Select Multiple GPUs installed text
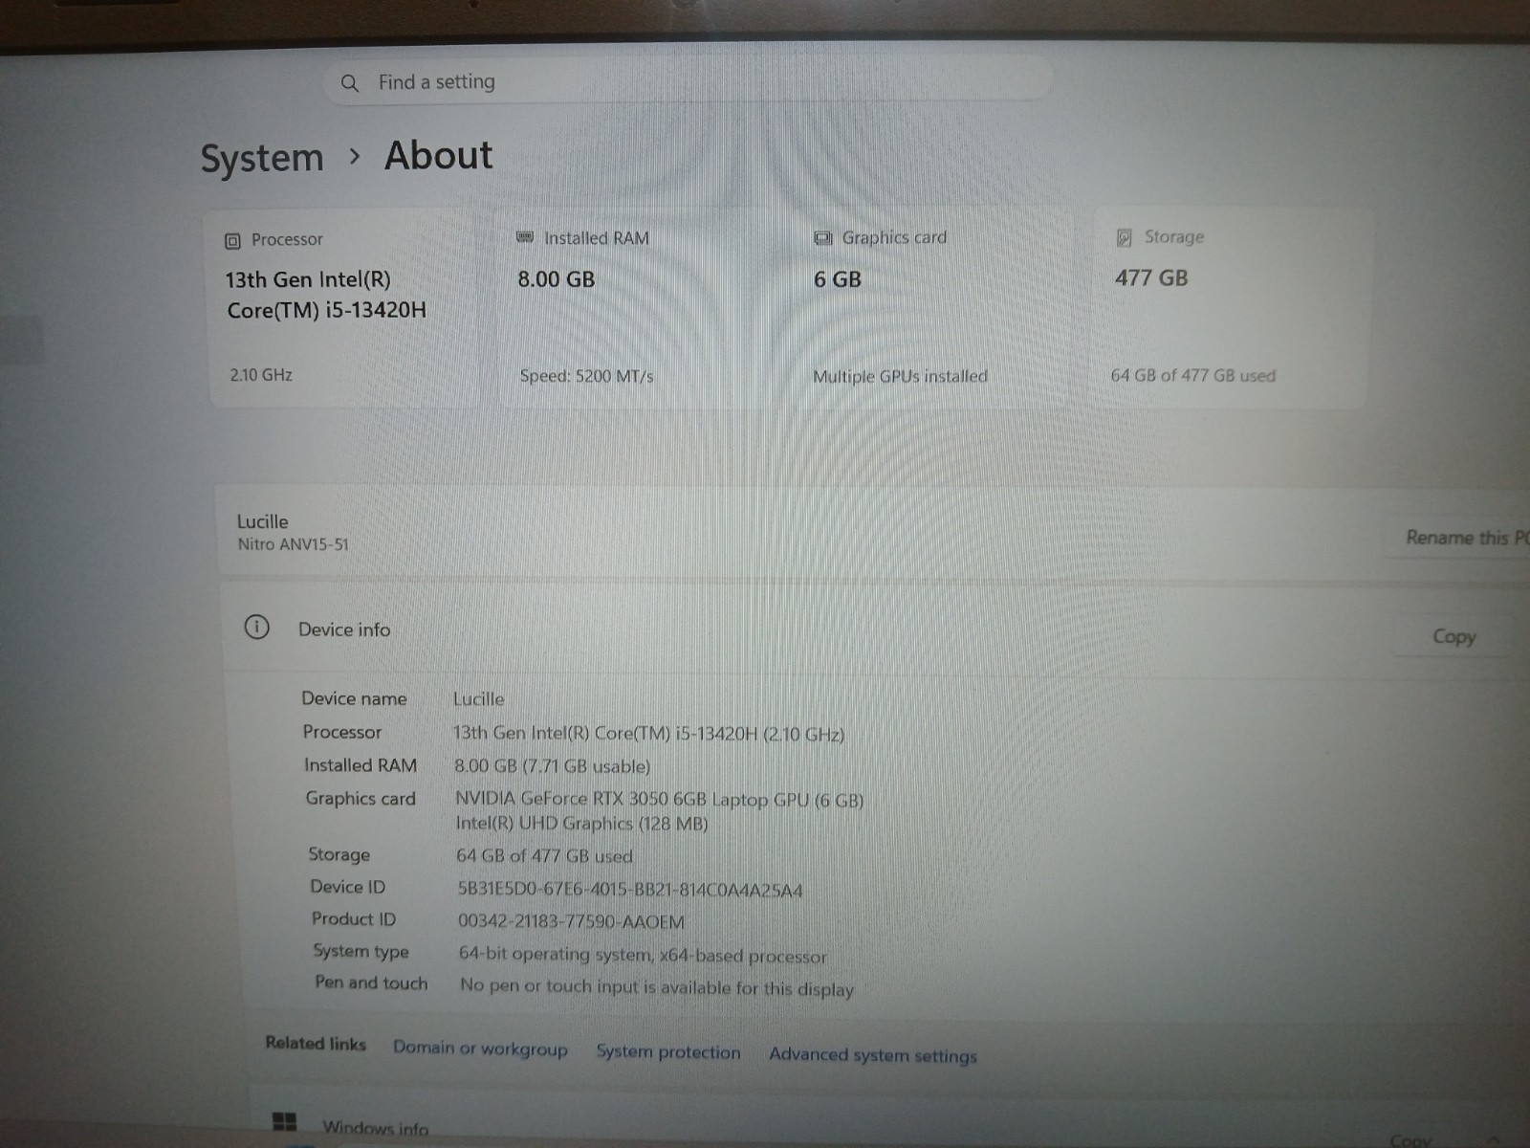Screen dimensions: 1530x1148 click(x=900, y=377)
